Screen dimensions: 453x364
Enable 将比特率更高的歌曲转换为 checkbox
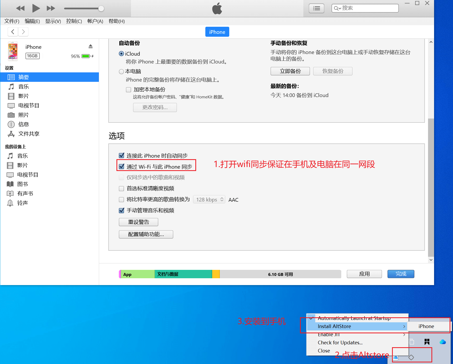(x=121, y=200)
